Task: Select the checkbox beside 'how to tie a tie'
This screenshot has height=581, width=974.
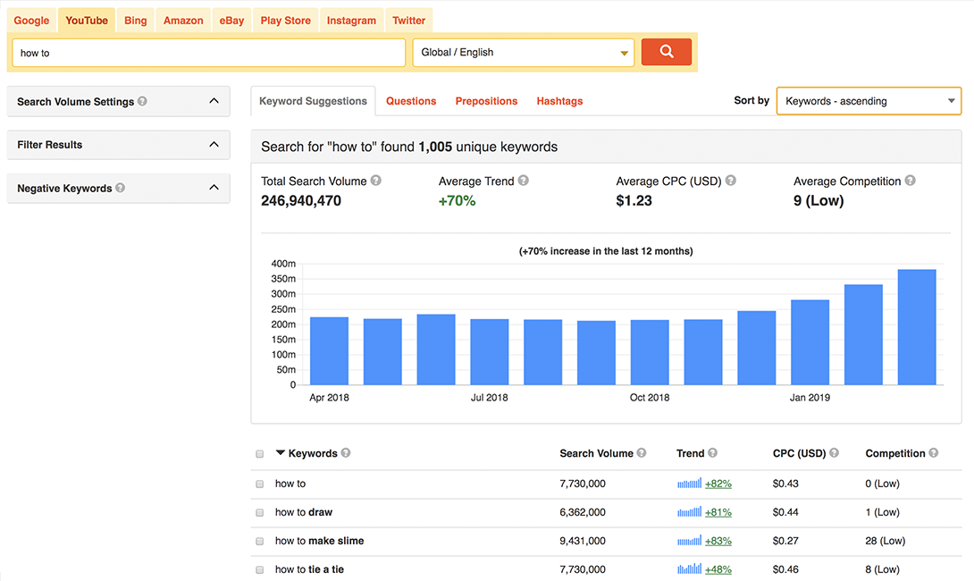Action: tap(259, 569)
